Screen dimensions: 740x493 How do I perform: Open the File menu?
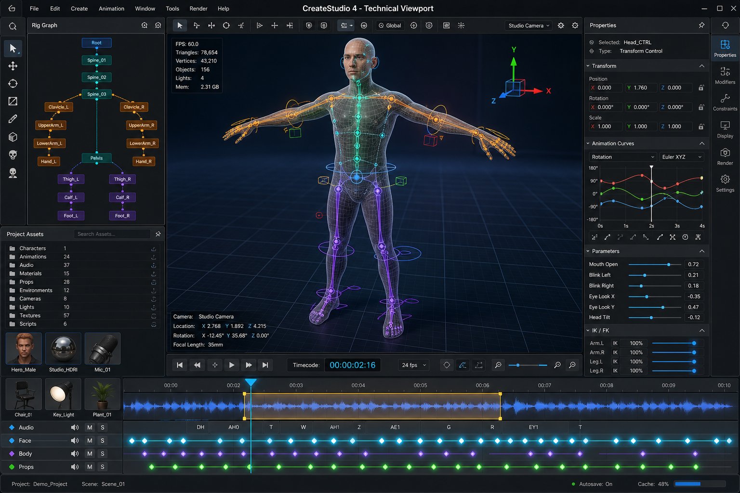(x=34, y=9)
